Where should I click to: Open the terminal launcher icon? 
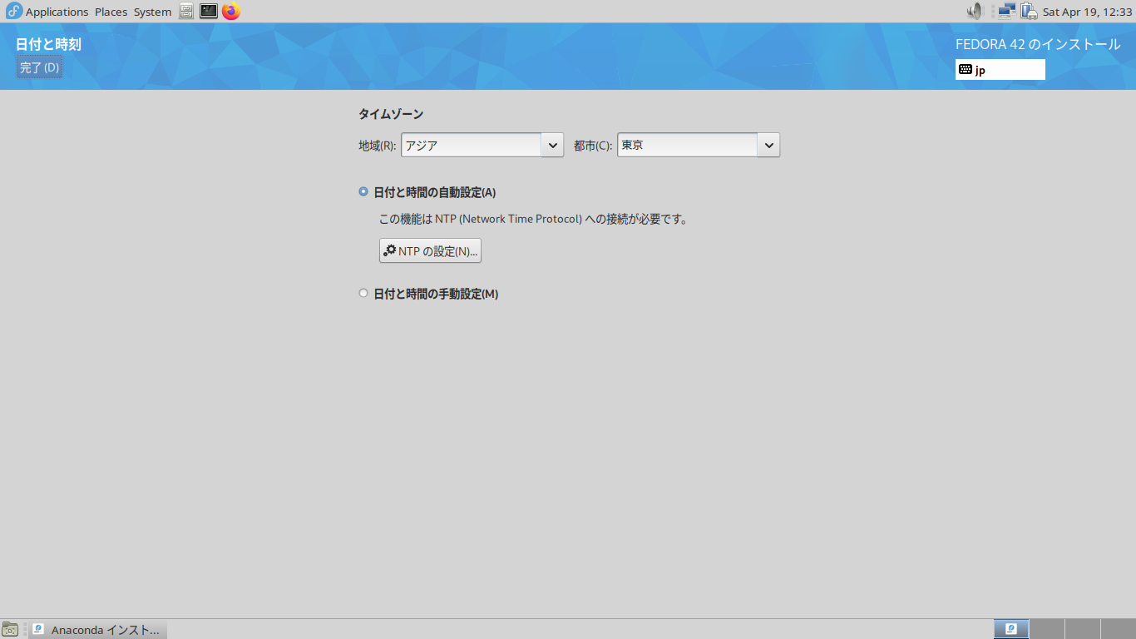(209, 12)
